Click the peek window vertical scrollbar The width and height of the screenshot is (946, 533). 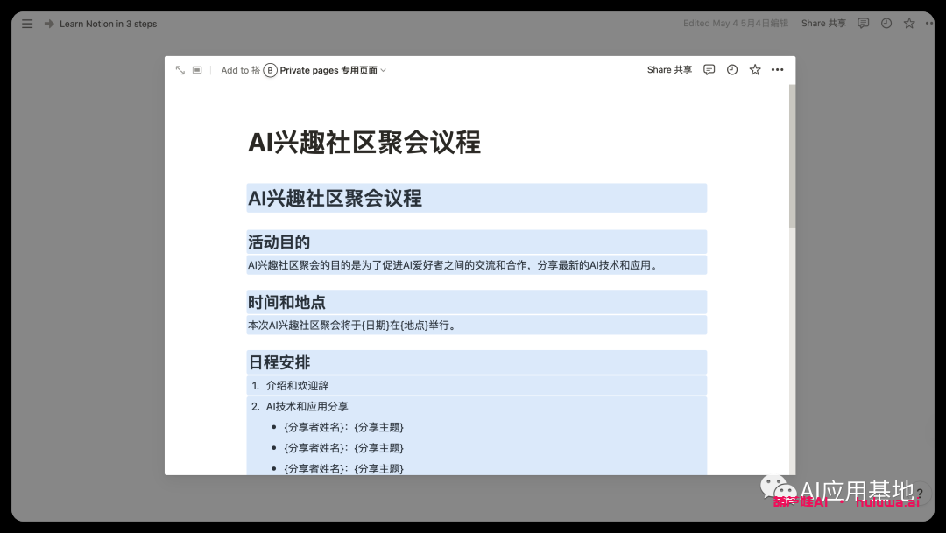[792, 158]
